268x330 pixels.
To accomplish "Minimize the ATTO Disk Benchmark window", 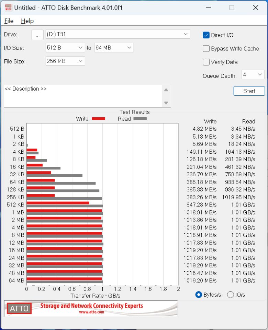I will coord(208,8).
